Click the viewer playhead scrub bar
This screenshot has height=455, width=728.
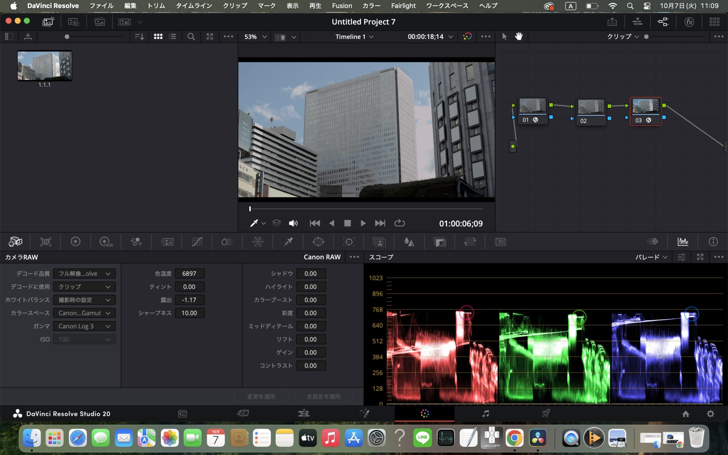[x=366, y=209]
